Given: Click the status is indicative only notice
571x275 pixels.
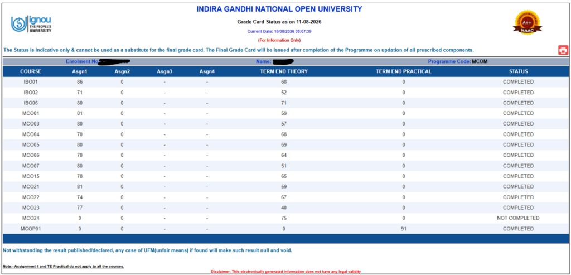Looking at the screenshot, I should pos(238,50).
